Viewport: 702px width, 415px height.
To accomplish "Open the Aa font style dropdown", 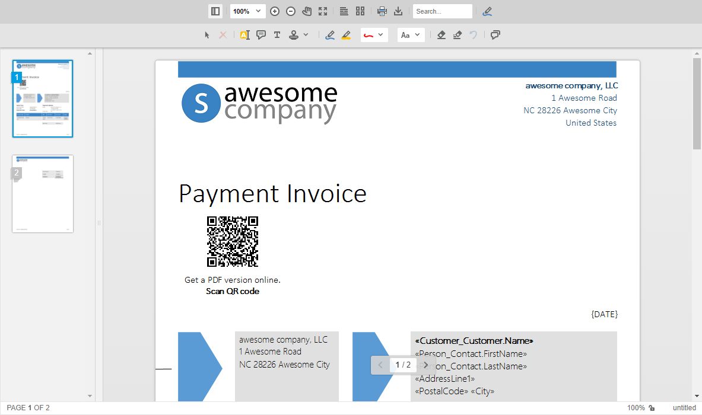I will [411, 35].
